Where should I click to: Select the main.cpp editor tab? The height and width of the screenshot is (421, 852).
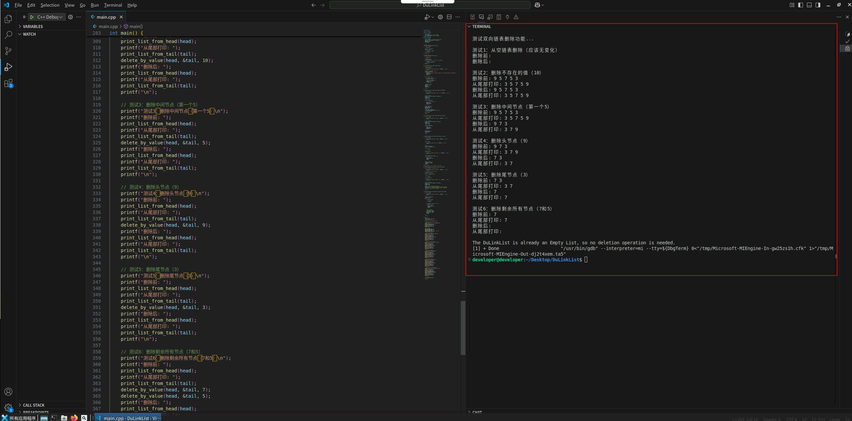(106, 17)
